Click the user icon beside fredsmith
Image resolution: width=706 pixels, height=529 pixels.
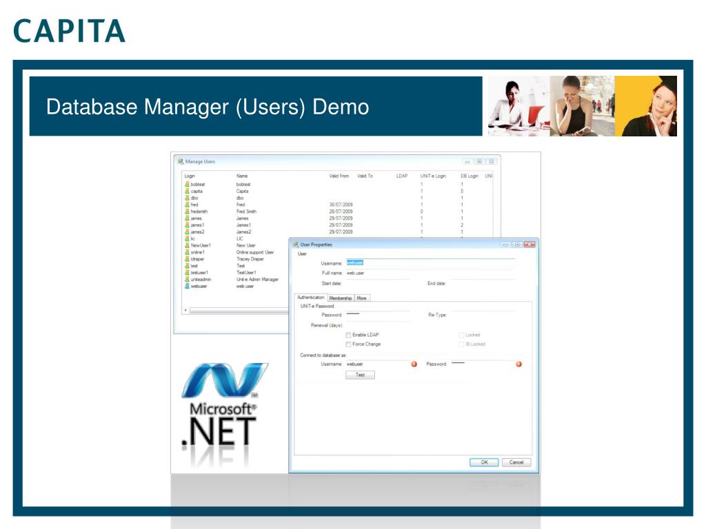pos(187,211)
